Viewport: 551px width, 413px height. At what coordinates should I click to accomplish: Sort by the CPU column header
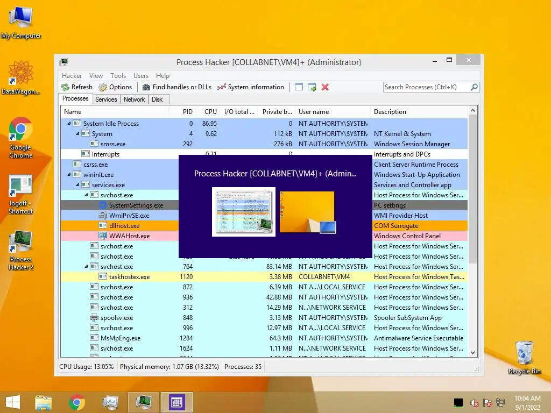[207, 112]
